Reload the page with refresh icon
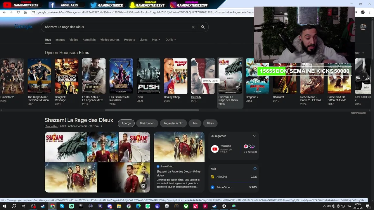The height and width of the screenshot is (210, 374). click(x=18, y=12)
